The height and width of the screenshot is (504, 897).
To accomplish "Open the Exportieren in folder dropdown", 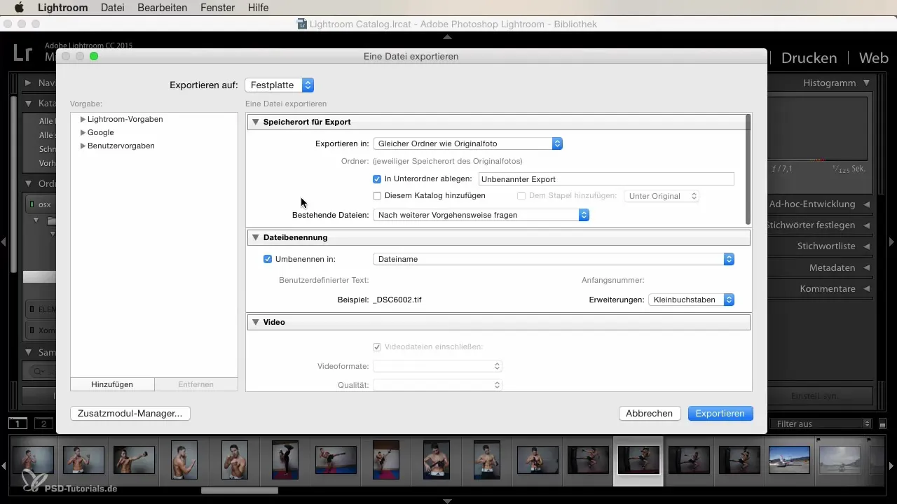I will tap(467, 143).
